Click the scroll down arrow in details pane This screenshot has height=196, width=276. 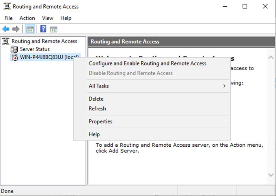(x=271, y=175)
